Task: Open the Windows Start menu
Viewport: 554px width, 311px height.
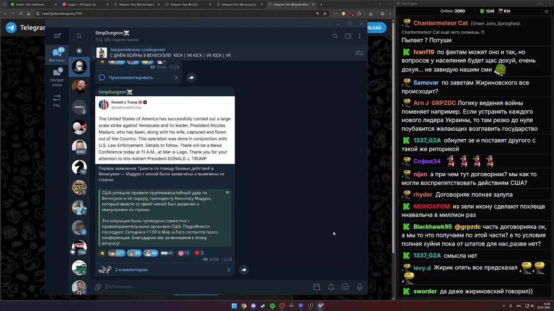Action: [234, 306]
